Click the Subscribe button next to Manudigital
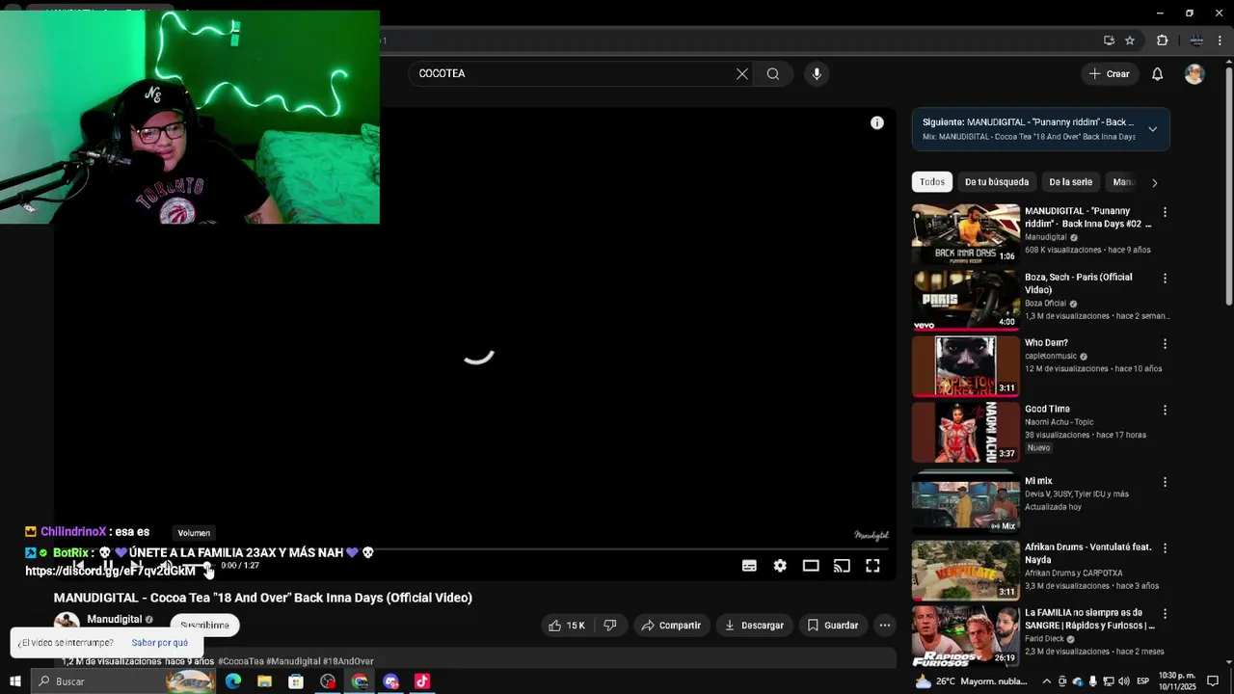 (204, 626)
